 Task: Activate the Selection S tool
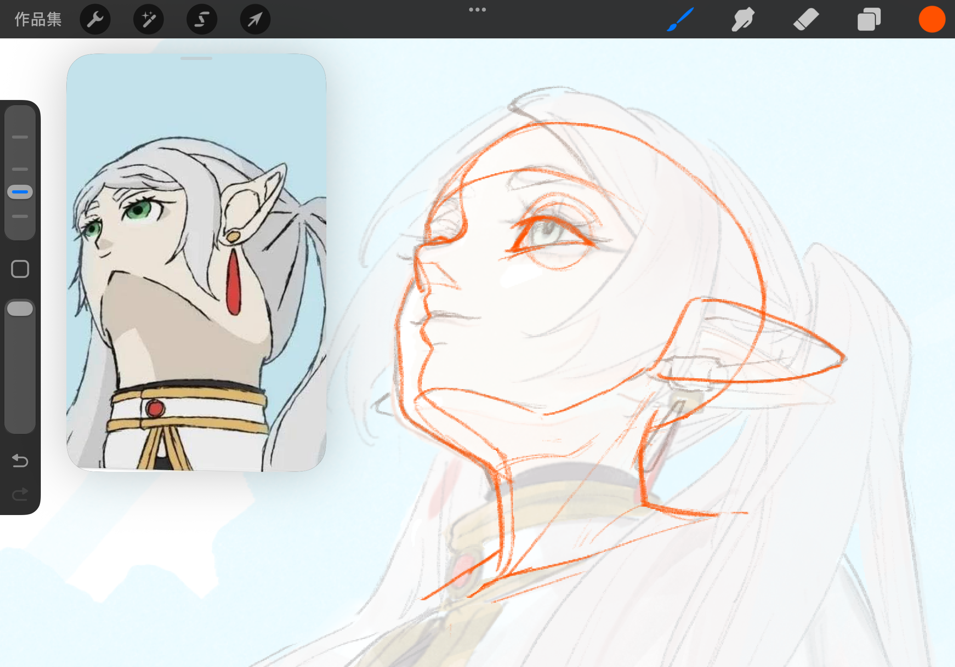[202, 20]
